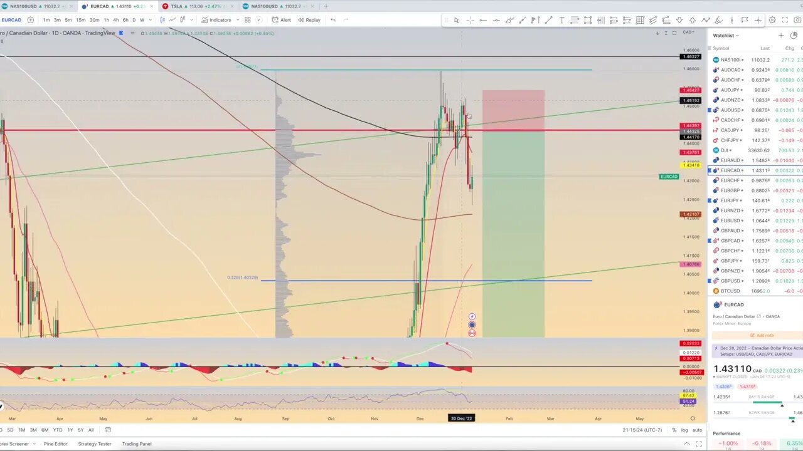The width and height of the screenshot is (803, 451).
Task: Choose the highlighter tool
Action: pos(718,20)
